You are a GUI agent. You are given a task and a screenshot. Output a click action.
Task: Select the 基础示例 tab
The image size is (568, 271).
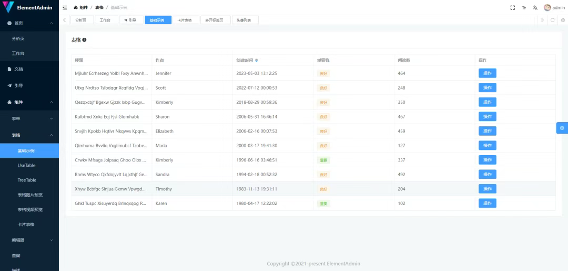[158, 20]
